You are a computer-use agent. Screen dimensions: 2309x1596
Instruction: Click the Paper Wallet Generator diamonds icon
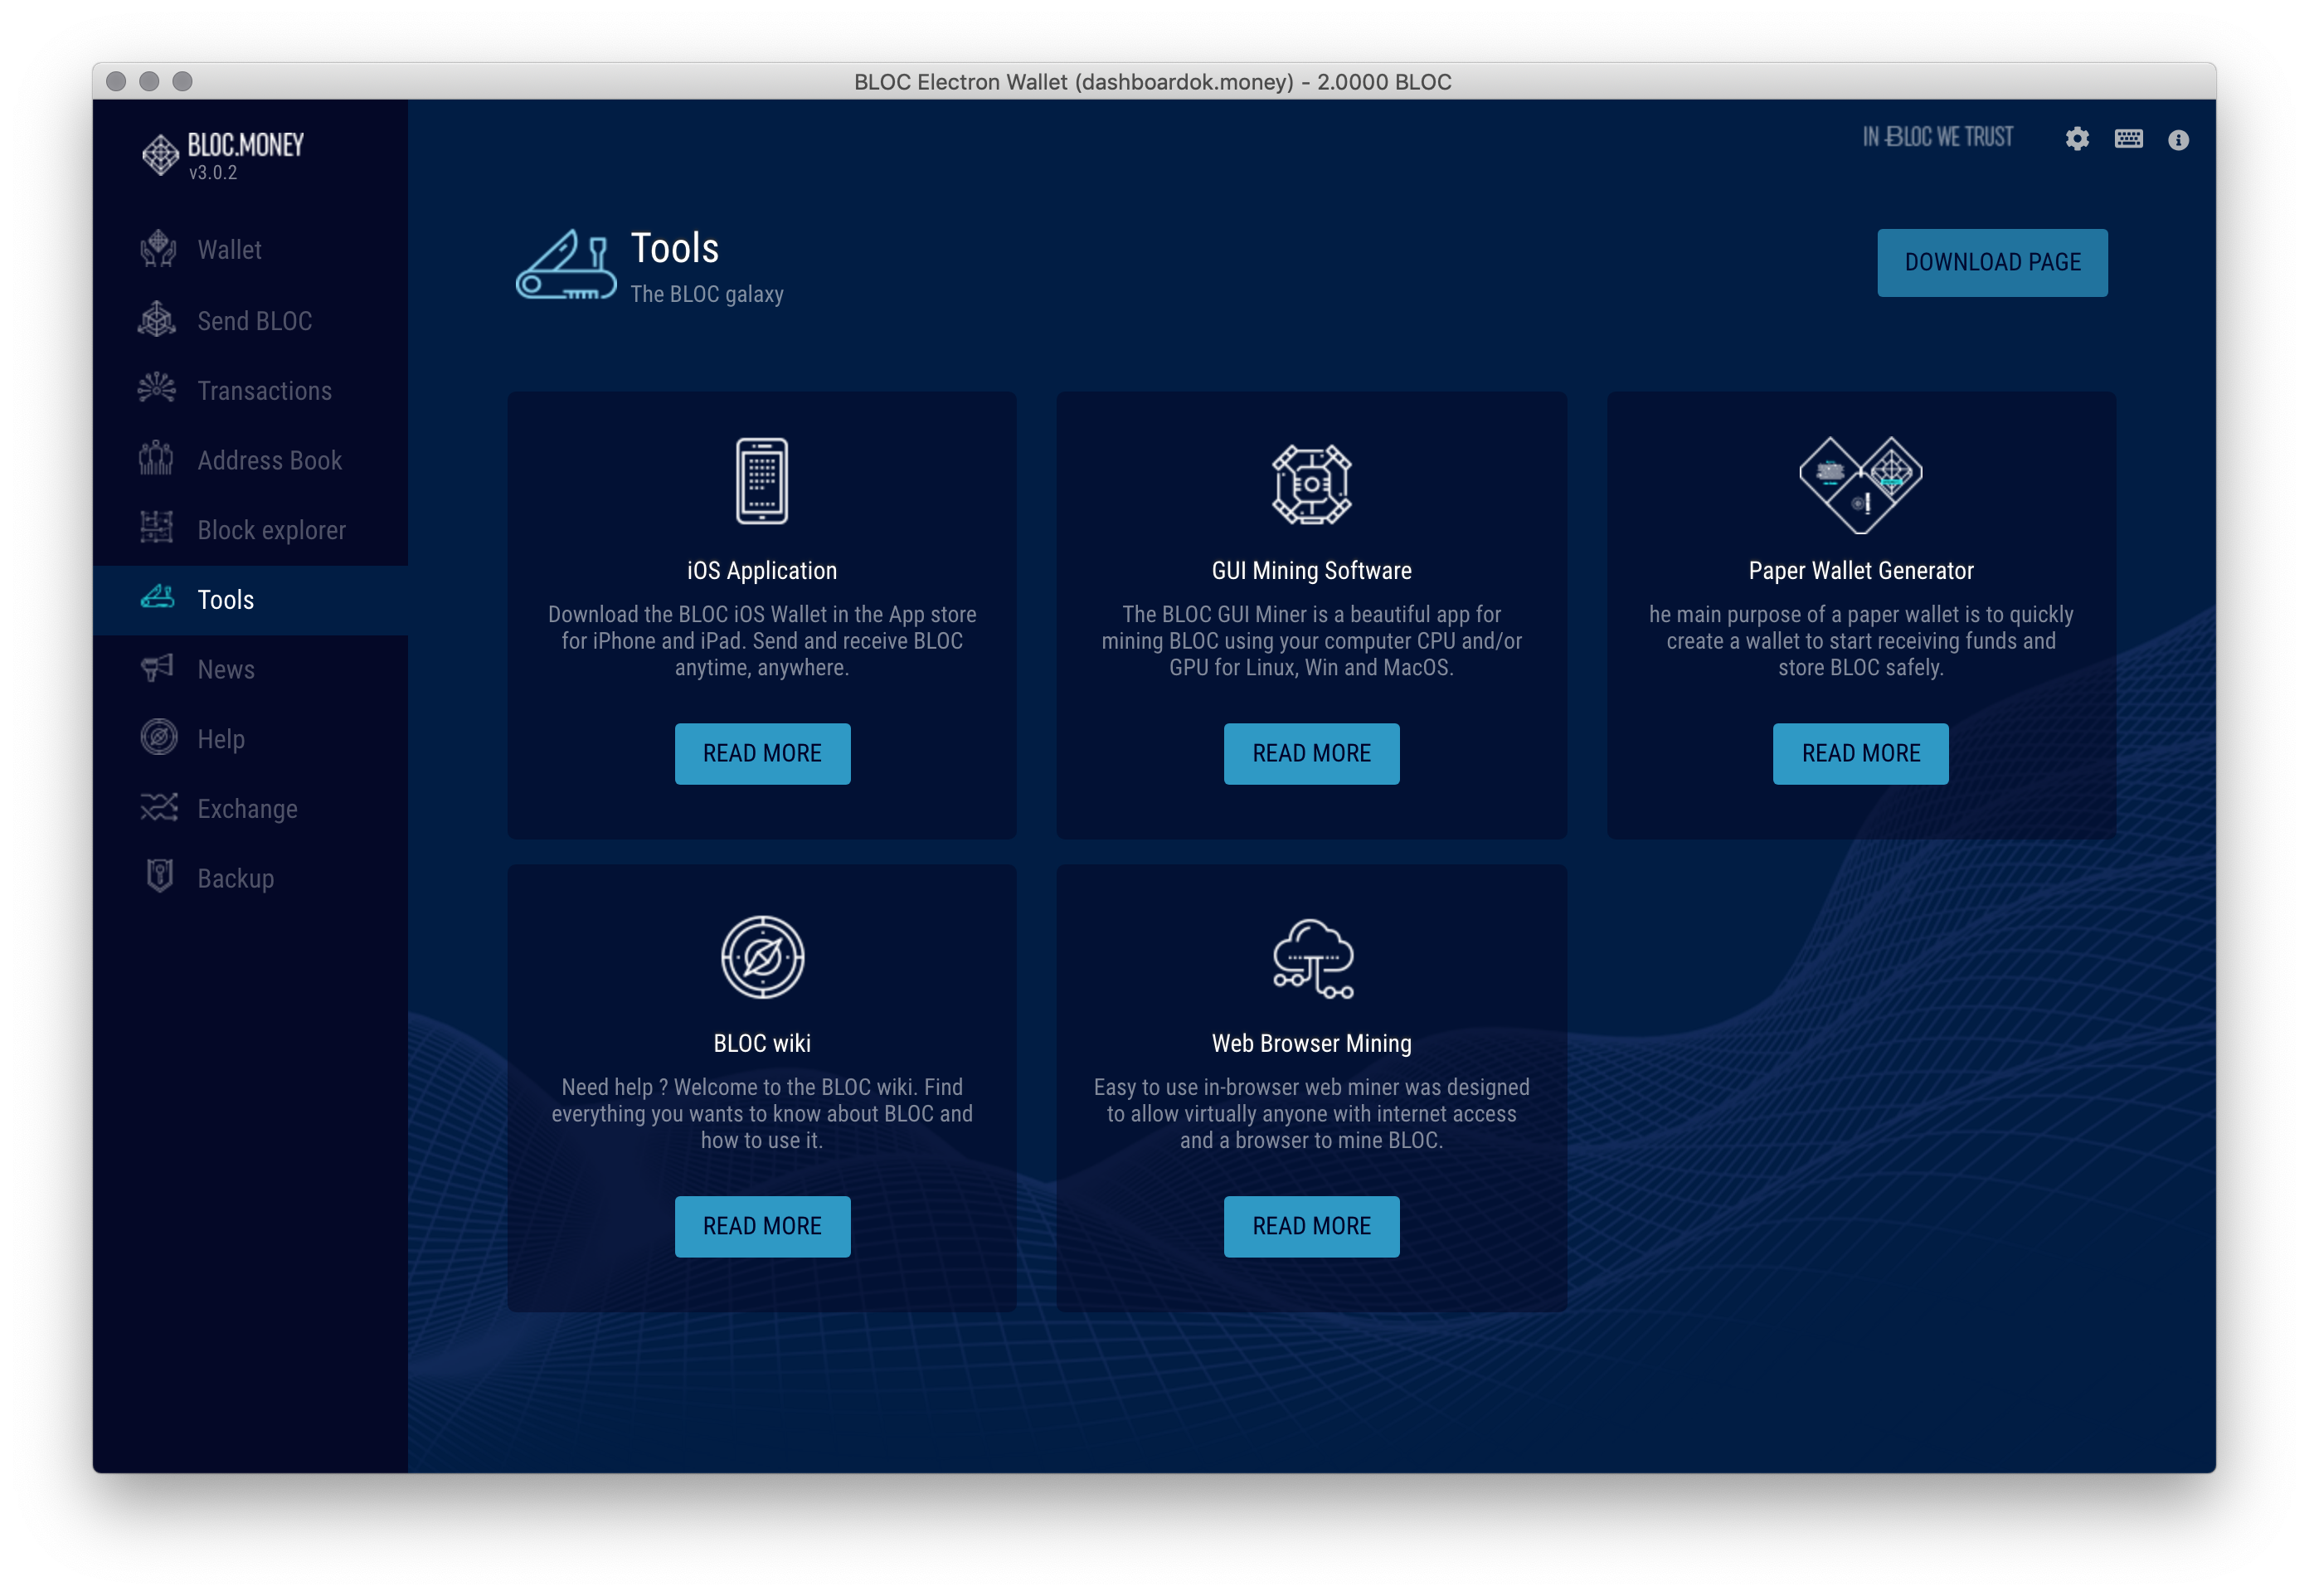pyautogui.click(x=1860, y=484)
